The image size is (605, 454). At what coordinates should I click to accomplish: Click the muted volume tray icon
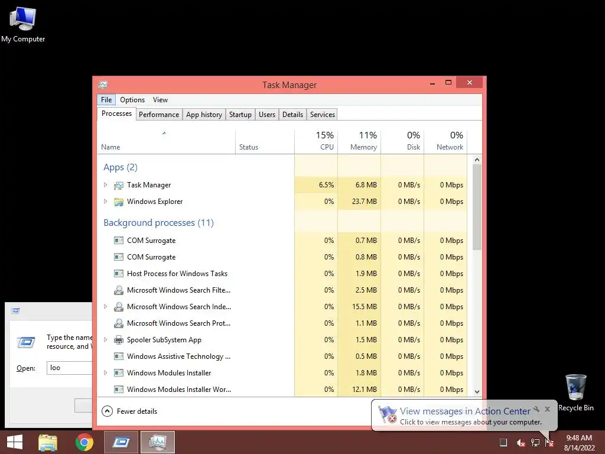[521, 443]
